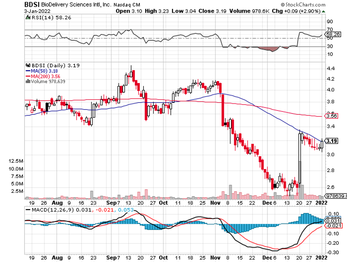Image resolution: width=347 pixels, height=262 pixels.
Task: Select the red 3.56 MA(200) price tag
Action: tap(331, 116)
